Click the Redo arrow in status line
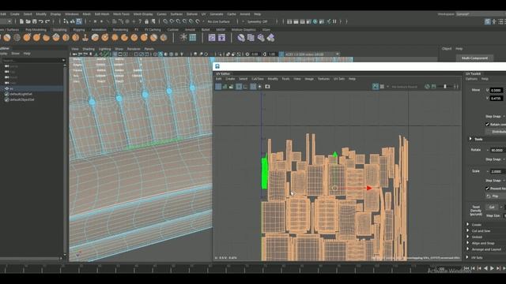 pyautogui.click(x=47, y=21)
